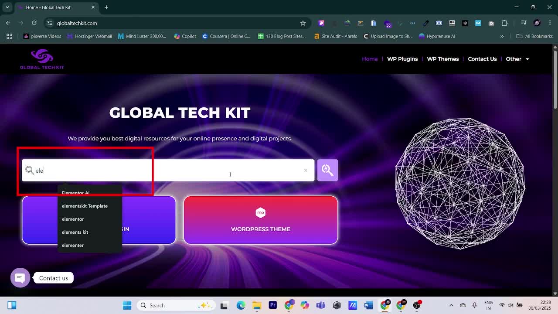Bookmark this page with the star icon

[x=303, y=23]
